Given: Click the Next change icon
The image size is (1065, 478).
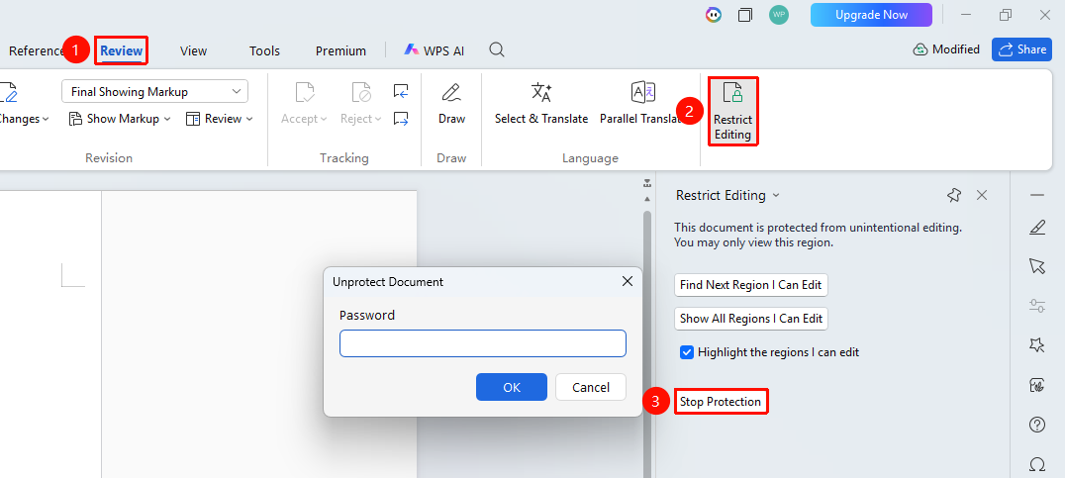Looking at the screenshot, I should click(401, 119).
